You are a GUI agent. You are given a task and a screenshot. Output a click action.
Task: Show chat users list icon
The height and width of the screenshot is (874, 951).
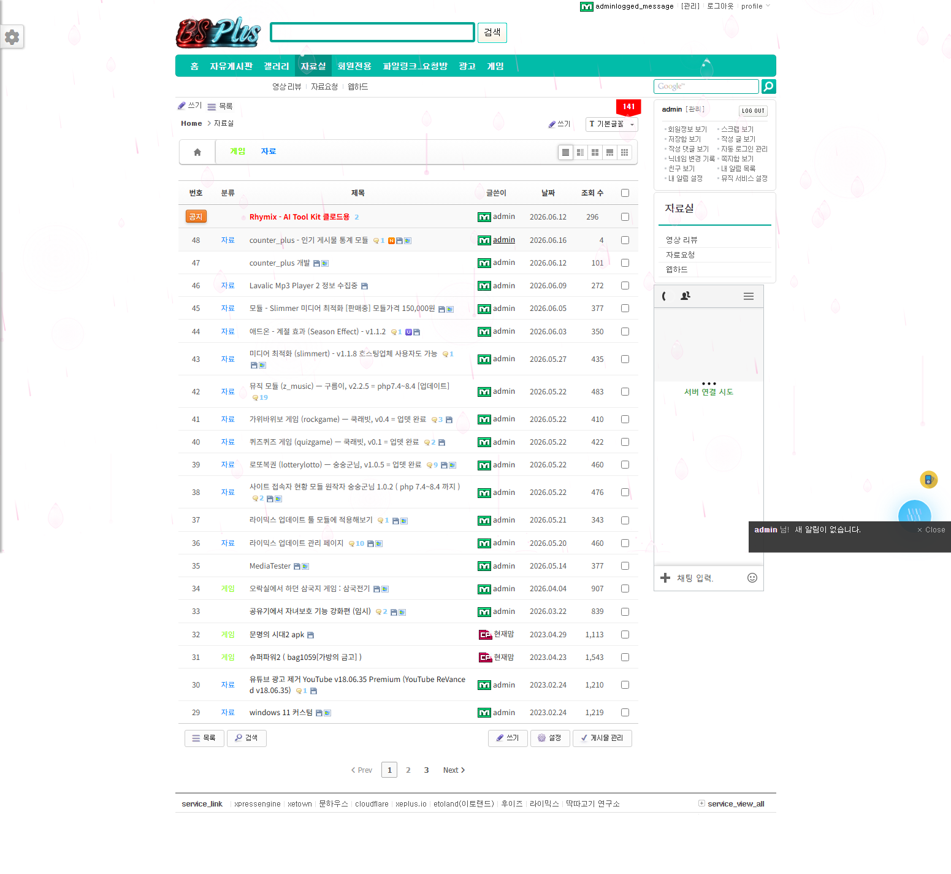coord(686,296)
